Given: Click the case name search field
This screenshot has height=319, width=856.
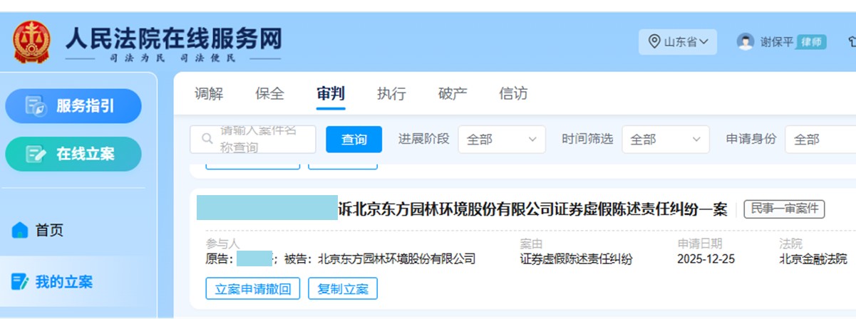Looking at the screenshot, I should (253, 140).
